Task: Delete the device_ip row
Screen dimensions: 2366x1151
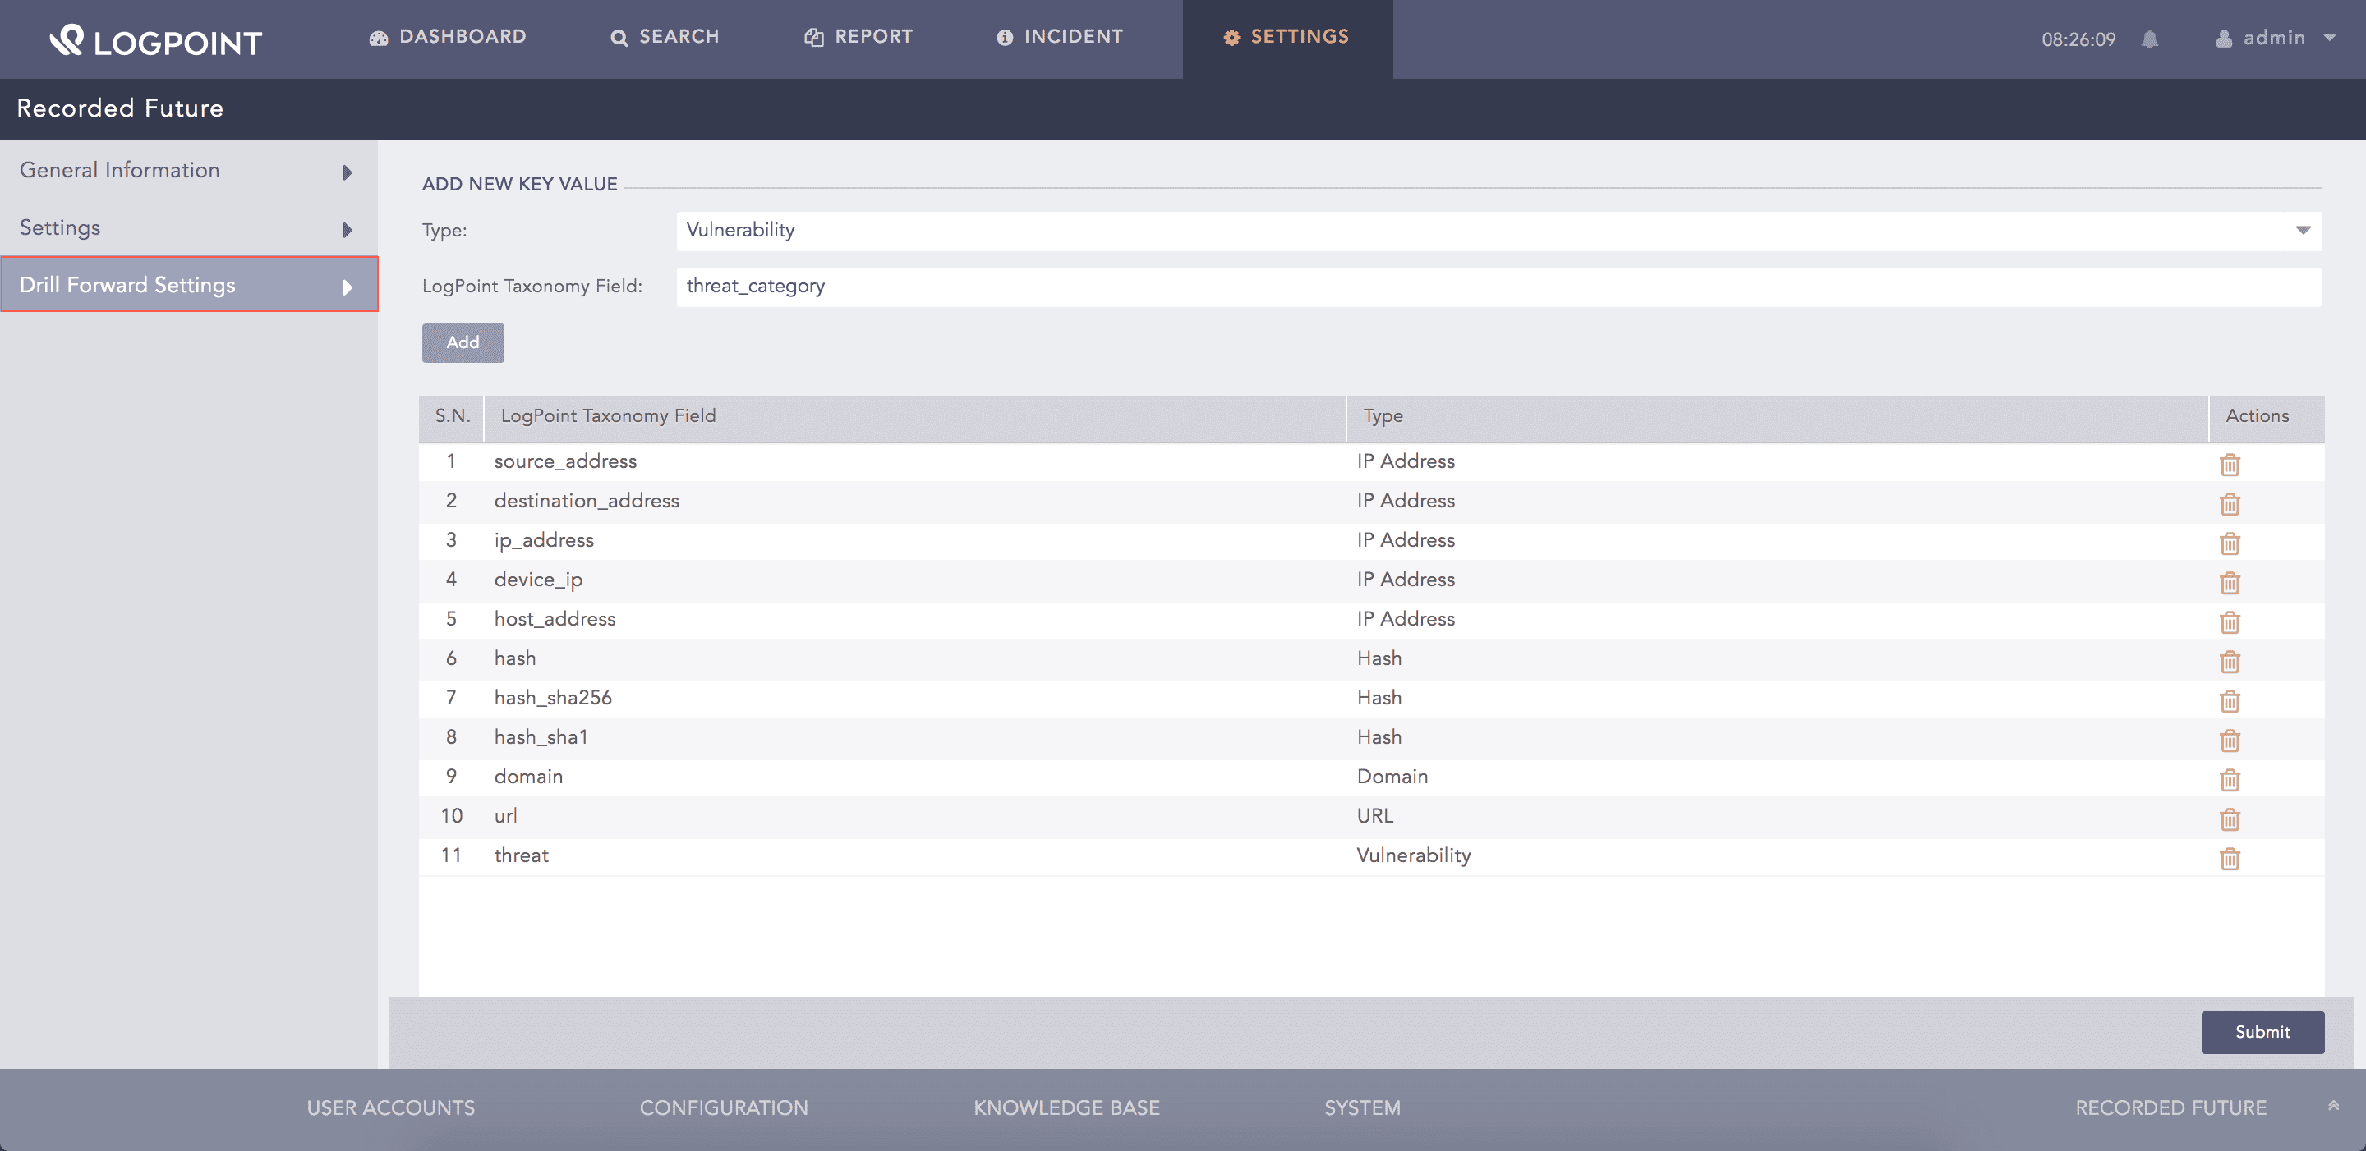Action: (2229, 583)
